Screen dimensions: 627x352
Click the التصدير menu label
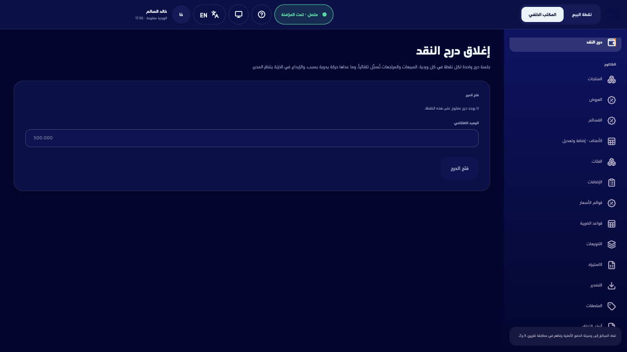[x=596, y=285]
